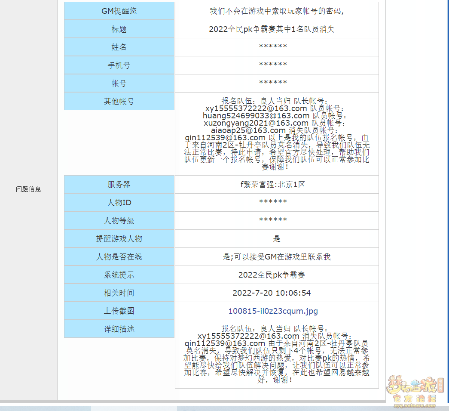Click the 服务器 label cell
449x411 pixels.
pyautogui.click(x=119, y=185)
